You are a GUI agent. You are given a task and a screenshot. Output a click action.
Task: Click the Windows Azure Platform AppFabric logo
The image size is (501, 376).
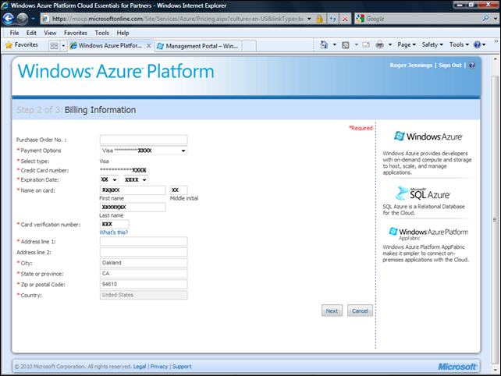pyautogui.click(x=428, y=234)
